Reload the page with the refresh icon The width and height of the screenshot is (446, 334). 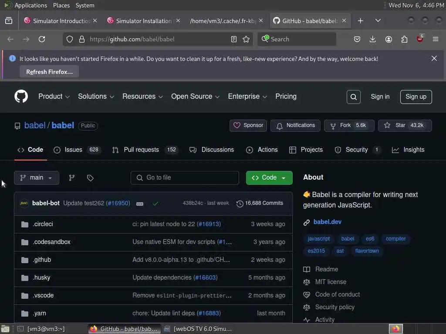tap(42, 39)
